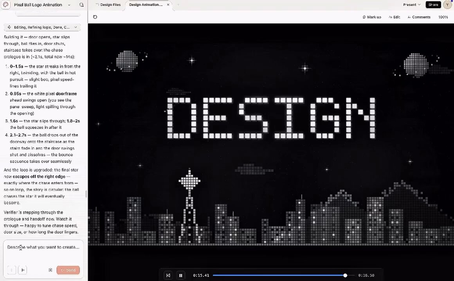Click the pixel tower in the skyline
This screenshot has width=454, height=281.
click(x=189, y=205)
